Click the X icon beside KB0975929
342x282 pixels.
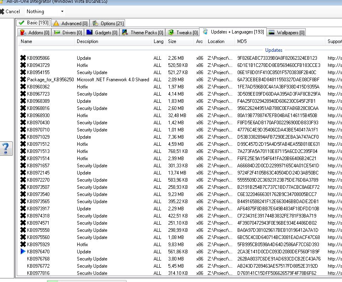(x=23, y=245)
